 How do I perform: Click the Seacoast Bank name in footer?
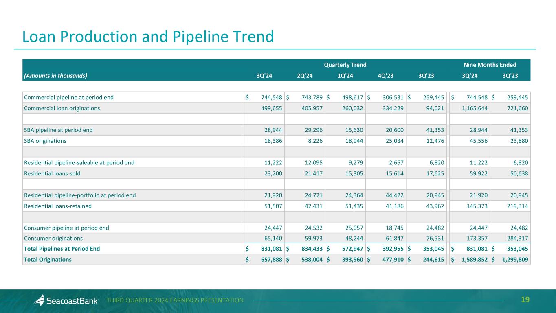pos(72,301)
